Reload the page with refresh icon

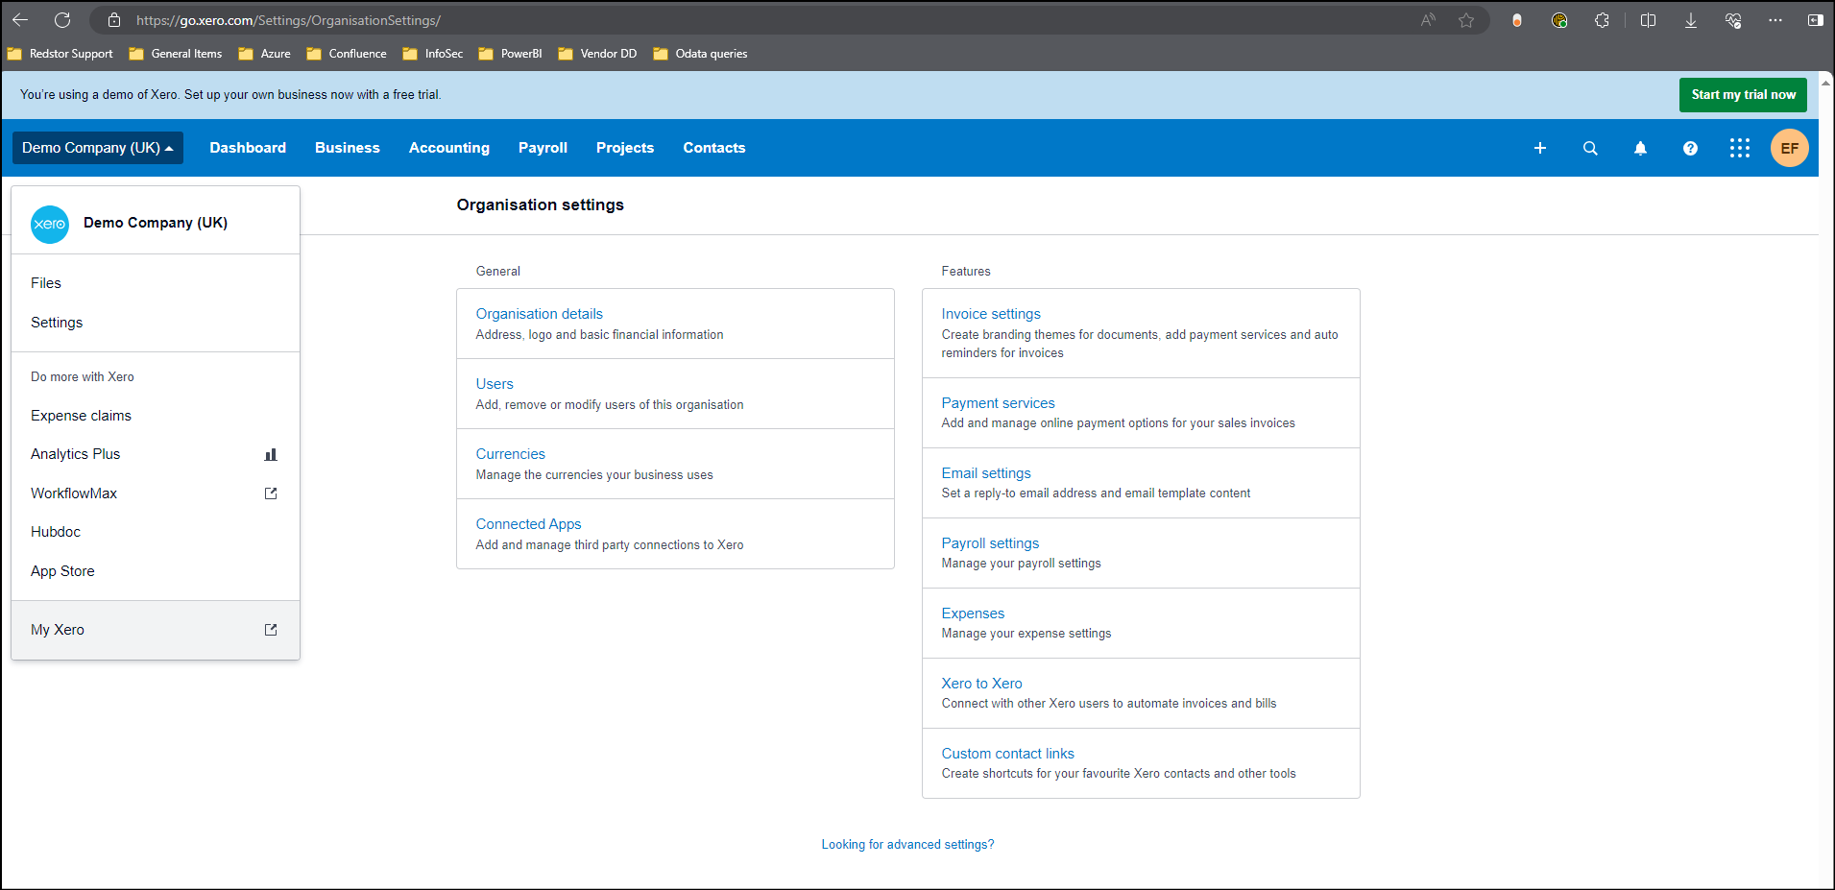62,20
